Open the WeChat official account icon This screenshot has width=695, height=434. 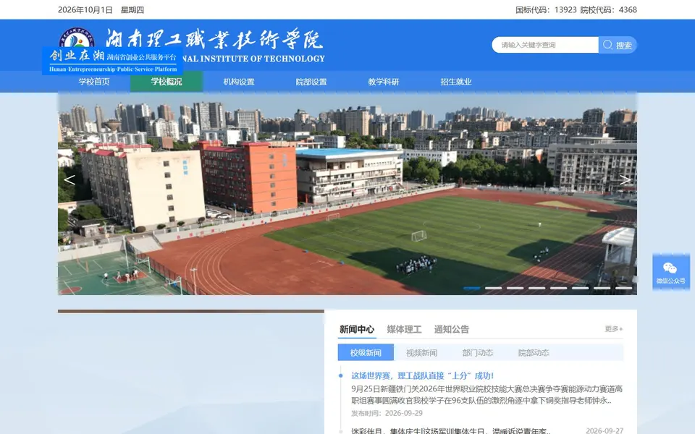click(x=670, y=272)
